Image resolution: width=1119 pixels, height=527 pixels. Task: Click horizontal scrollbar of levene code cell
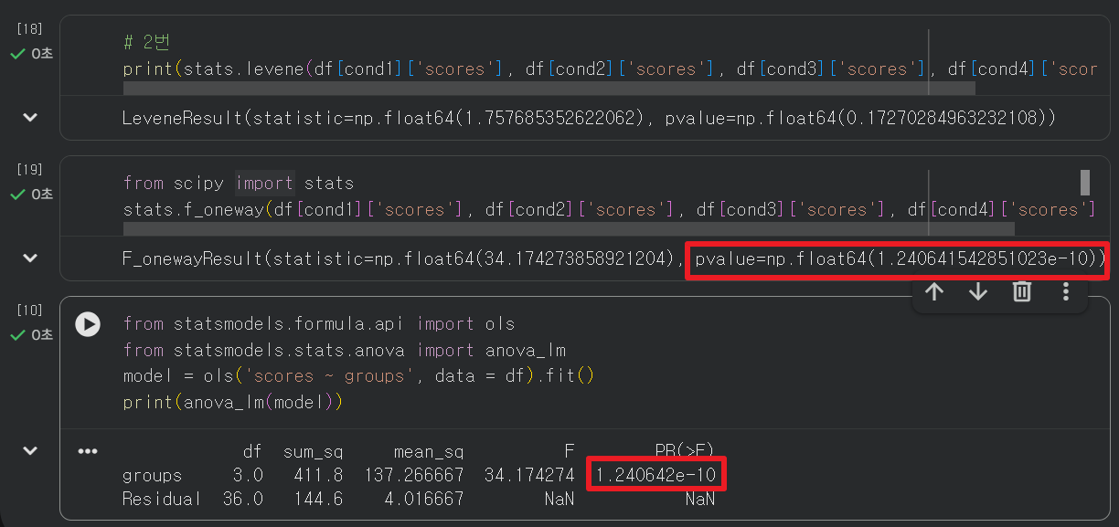[x=549, y=88]
